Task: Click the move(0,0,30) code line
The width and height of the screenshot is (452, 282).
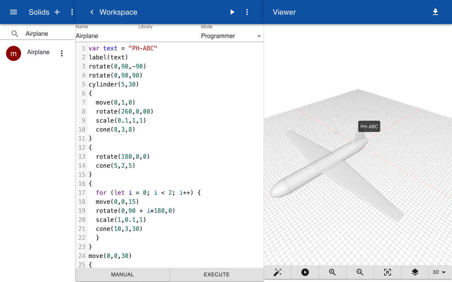Action: [110, 256]
